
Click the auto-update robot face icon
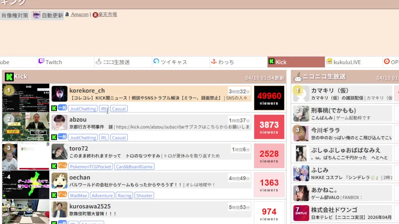tap(37, 15)
